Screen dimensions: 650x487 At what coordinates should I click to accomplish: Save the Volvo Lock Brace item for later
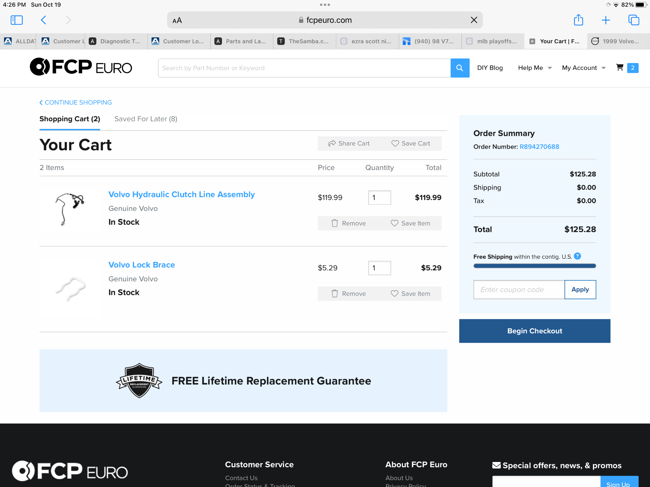click(410, 294)
